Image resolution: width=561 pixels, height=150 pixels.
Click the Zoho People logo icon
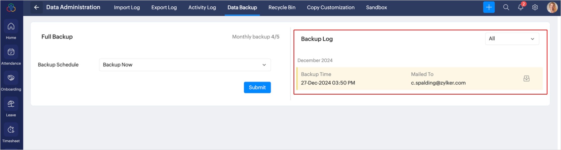[11, 7]
